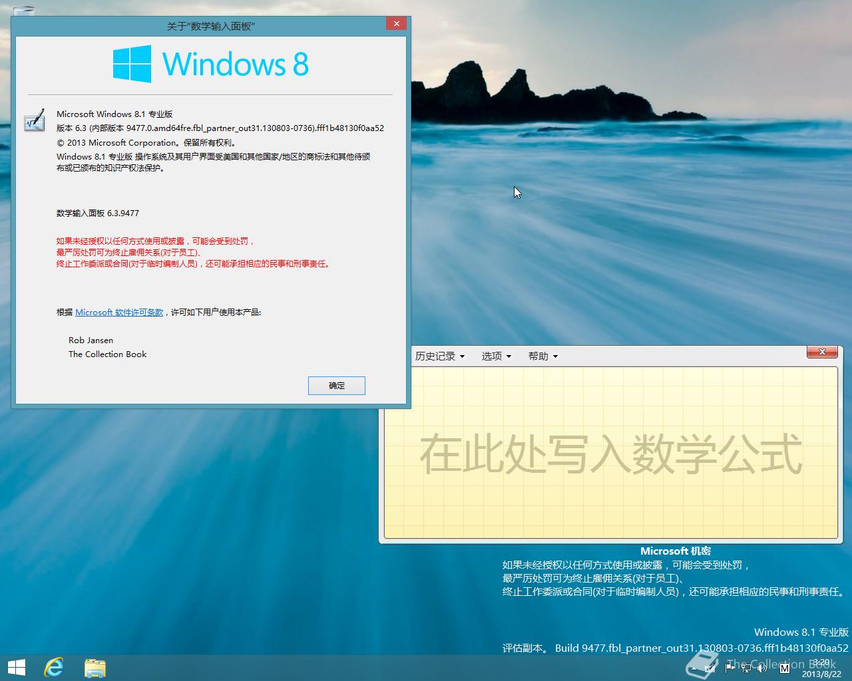Open the 选项 dropdown menu
852x681 pixels.
[x=497, y=356]
